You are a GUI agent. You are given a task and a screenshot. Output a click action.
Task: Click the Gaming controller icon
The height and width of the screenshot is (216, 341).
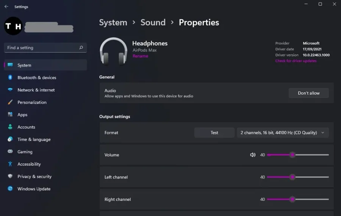[10, 151]
